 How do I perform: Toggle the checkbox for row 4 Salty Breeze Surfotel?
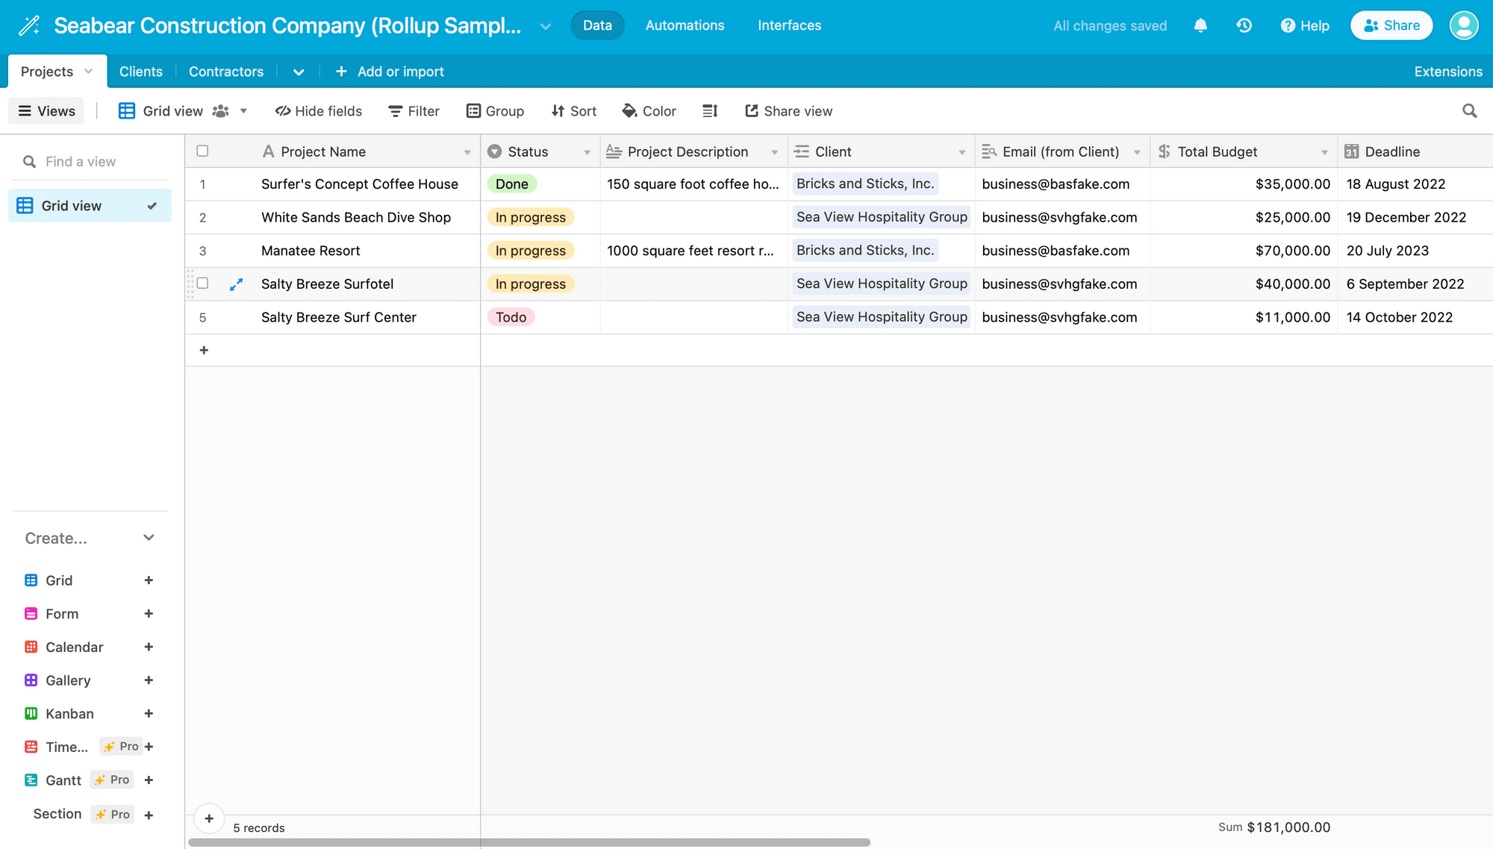[203, 283]
